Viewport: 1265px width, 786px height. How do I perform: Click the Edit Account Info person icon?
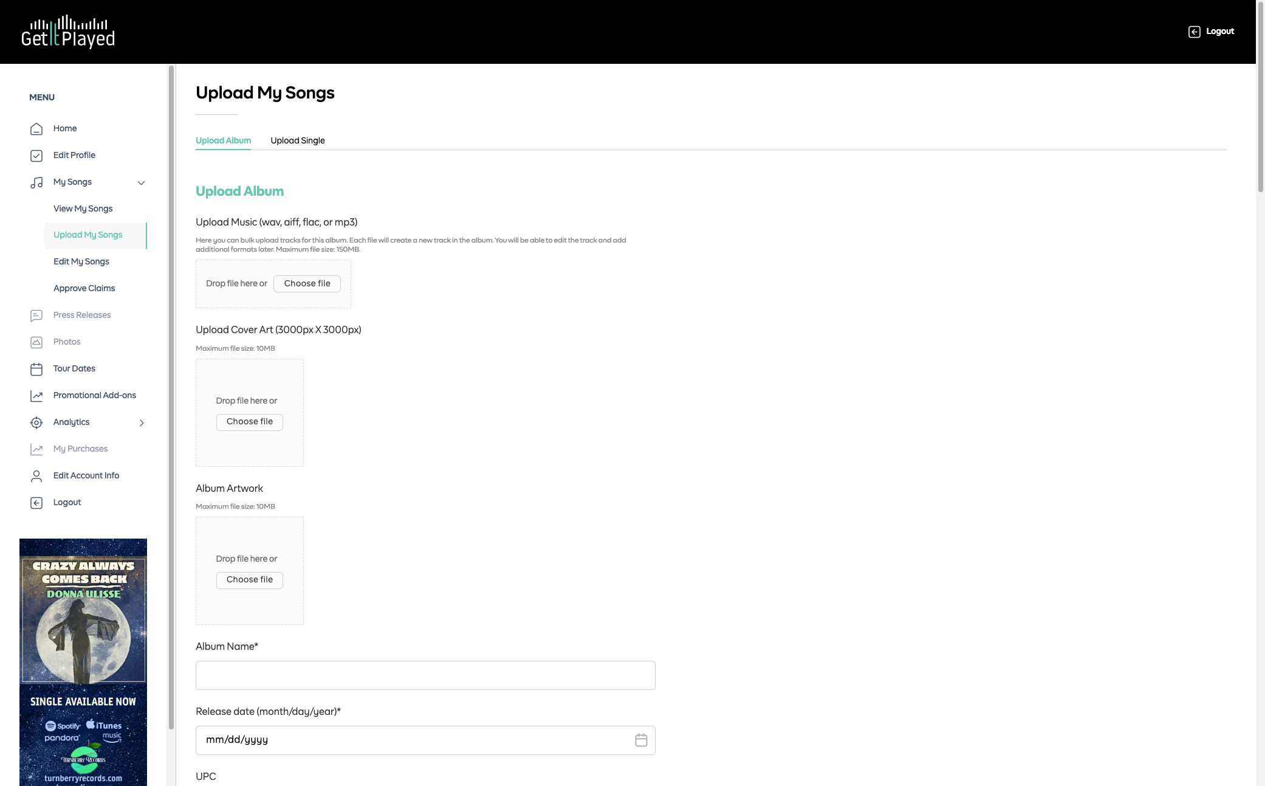36,476
